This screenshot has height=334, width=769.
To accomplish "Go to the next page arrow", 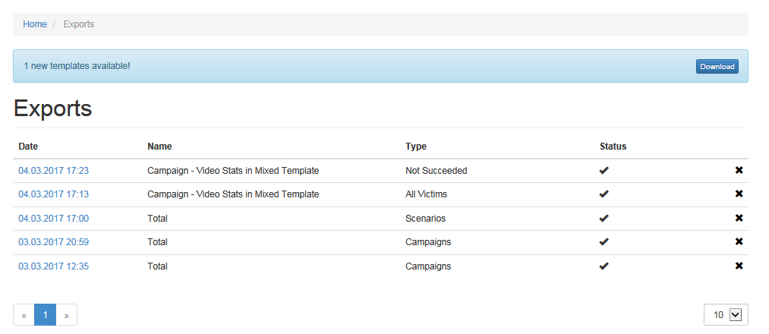I will 66,315.
